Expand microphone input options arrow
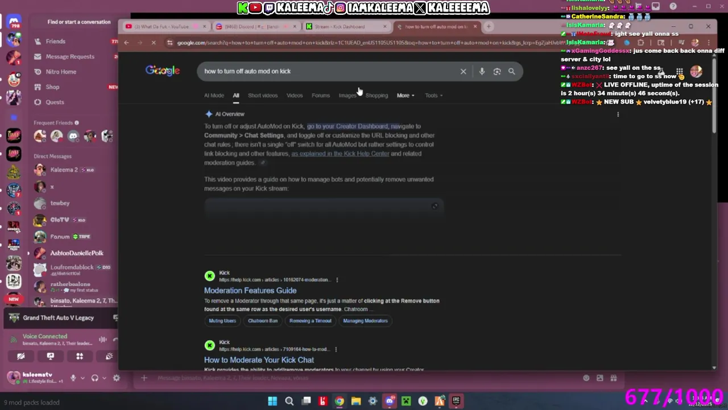This screenshot has height=410, width=728. 82,378
